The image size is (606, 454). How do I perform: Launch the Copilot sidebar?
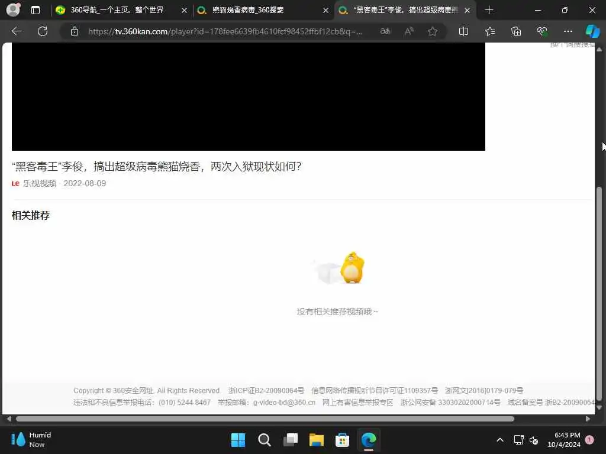click(592, 31)
